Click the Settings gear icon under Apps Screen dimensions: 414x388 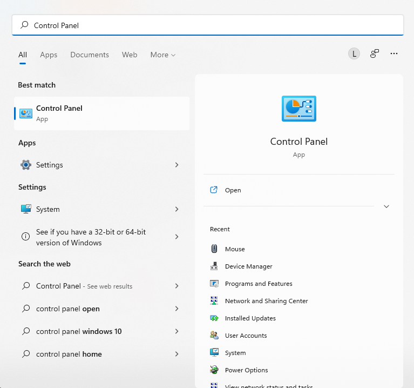26,165
